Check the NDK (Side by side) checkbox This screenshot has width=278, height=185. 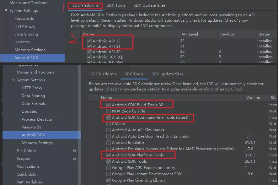pos(109,111)
